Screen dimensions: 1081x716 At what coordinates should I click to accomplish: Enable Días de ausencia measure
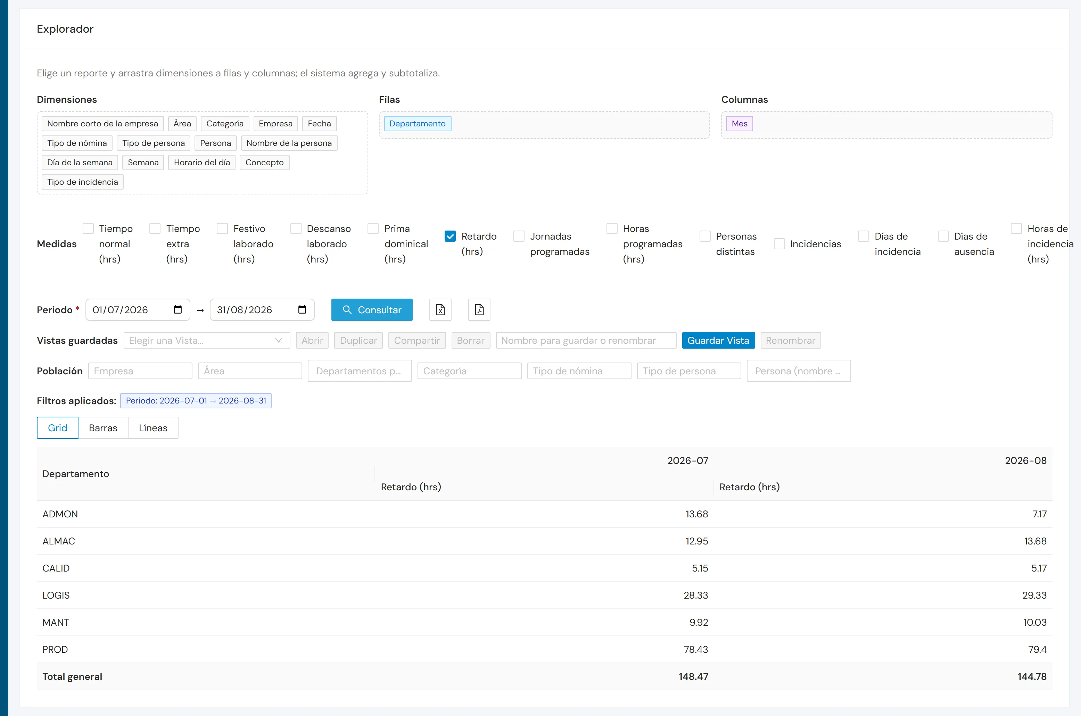pos(943,236)
